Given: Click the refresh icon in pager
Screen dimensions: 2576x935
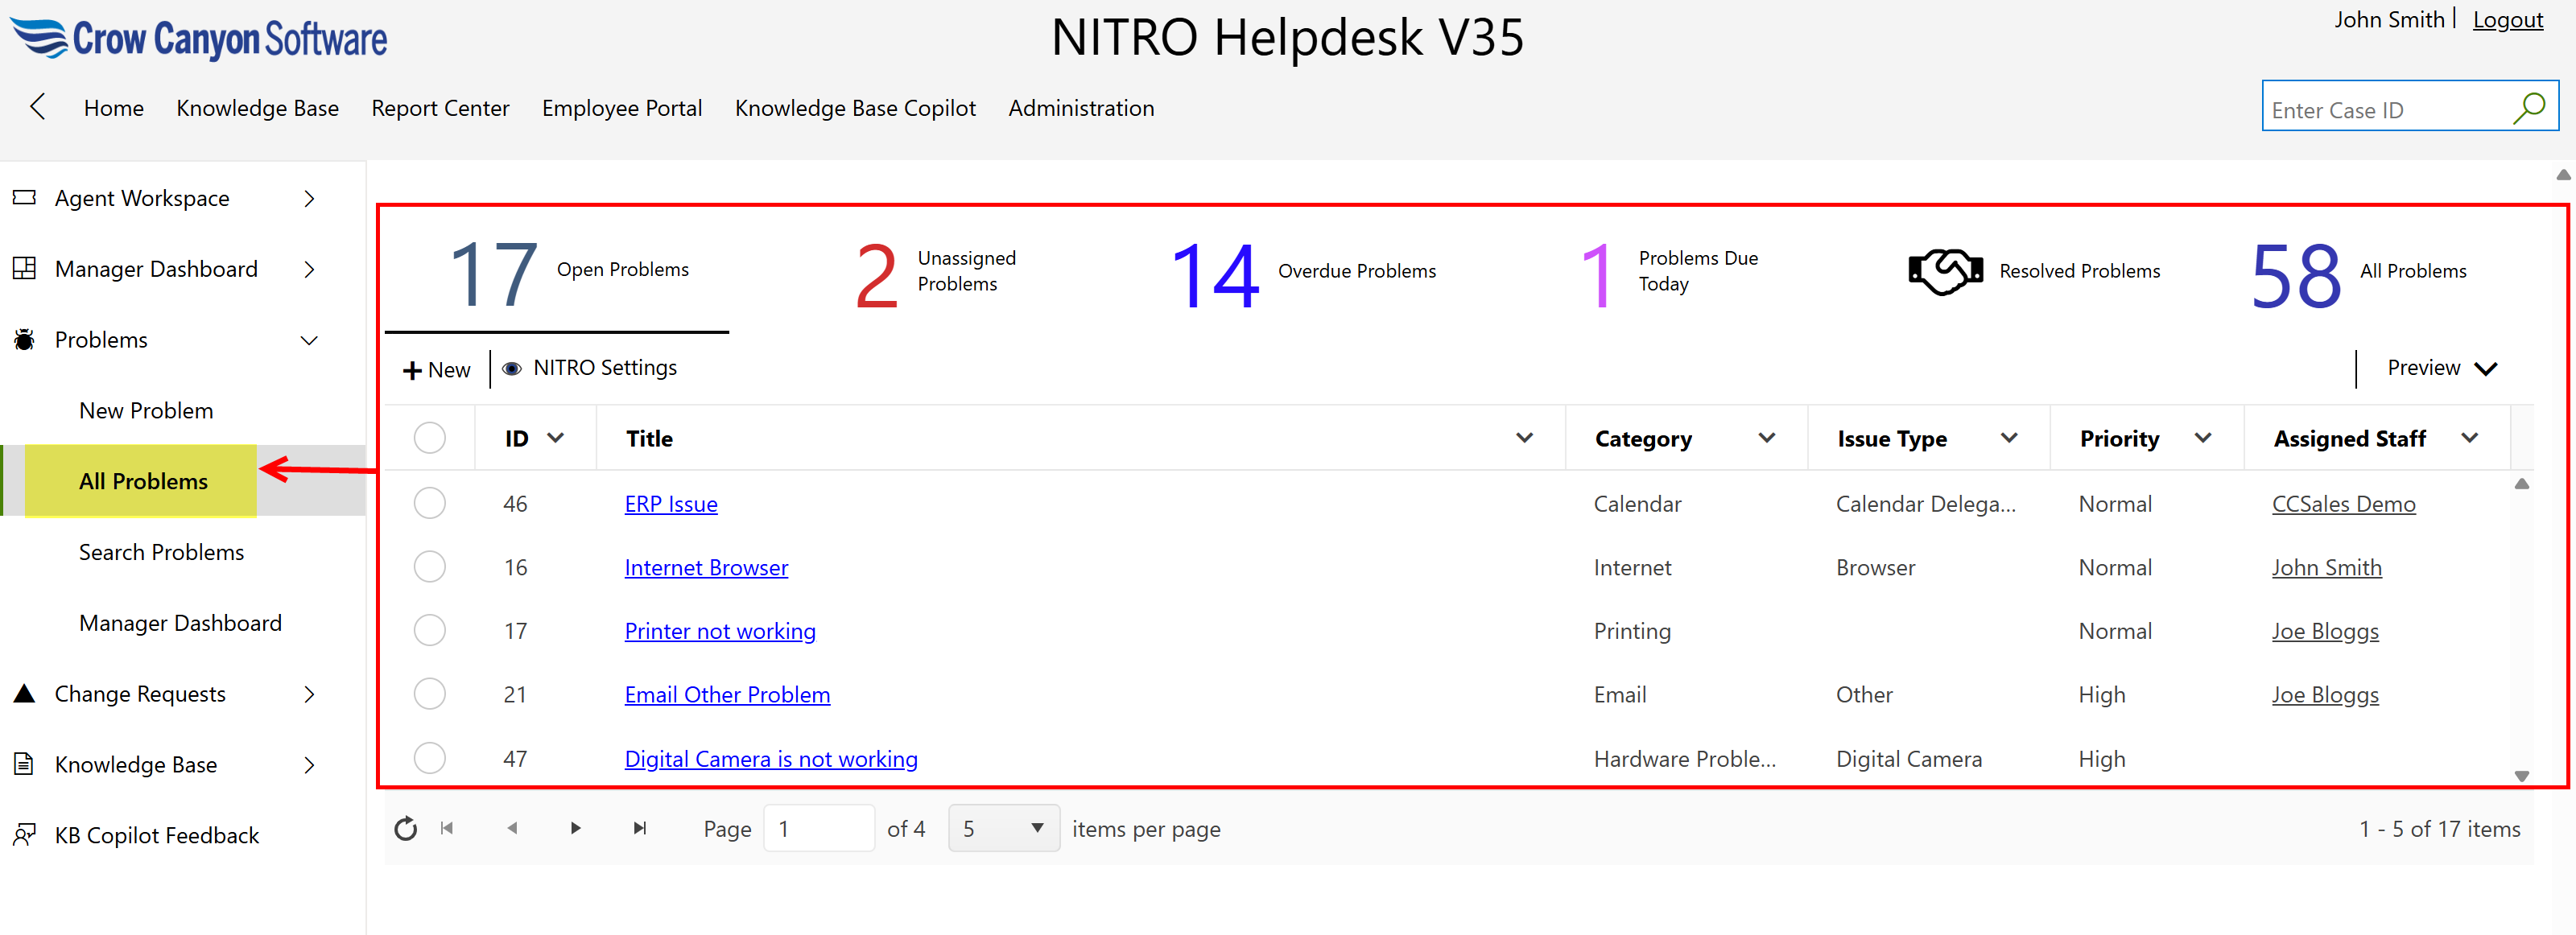Looking at the screenshot, I should pyautogui.click(x=405, y=828).
